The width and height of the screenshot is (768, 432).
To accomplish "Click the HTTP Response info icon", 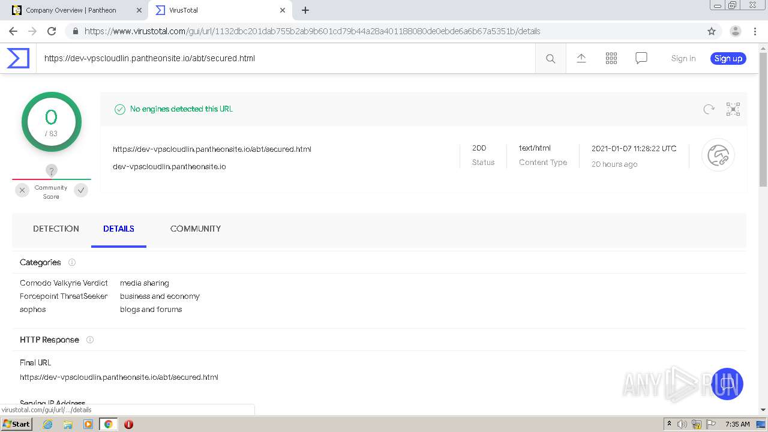I will pos(90,340).
